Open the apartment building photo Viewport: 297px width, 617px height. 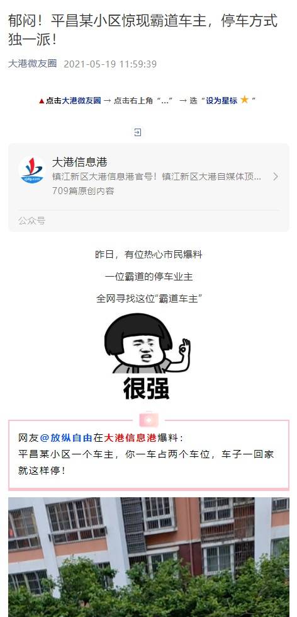[x=149, y=556]
